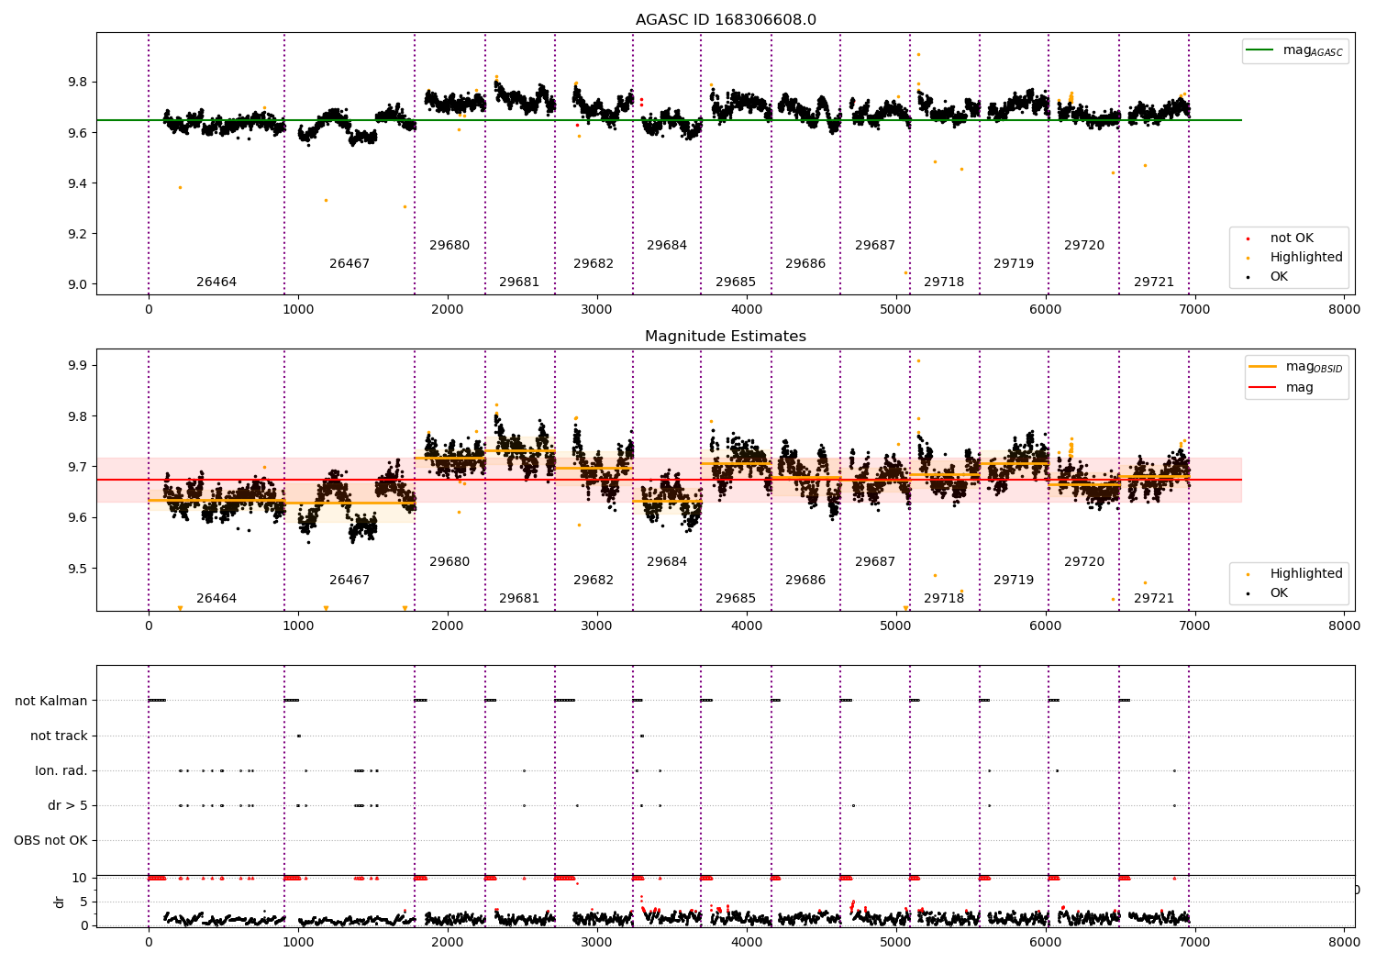Click y-axis tick '9.2' on top plot
Image resolution: width=1376 pixels, height=963 pixels.
pos(79,234)
